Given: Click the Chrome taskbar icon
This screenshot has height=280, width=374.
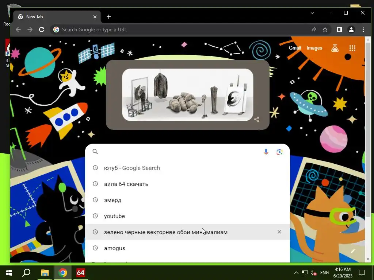Looking at the screenshot, I should (63, 273).
